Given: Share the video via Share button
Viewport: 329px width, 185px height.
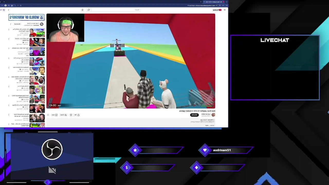Looking at the screenshot, I should click(63, 115).
